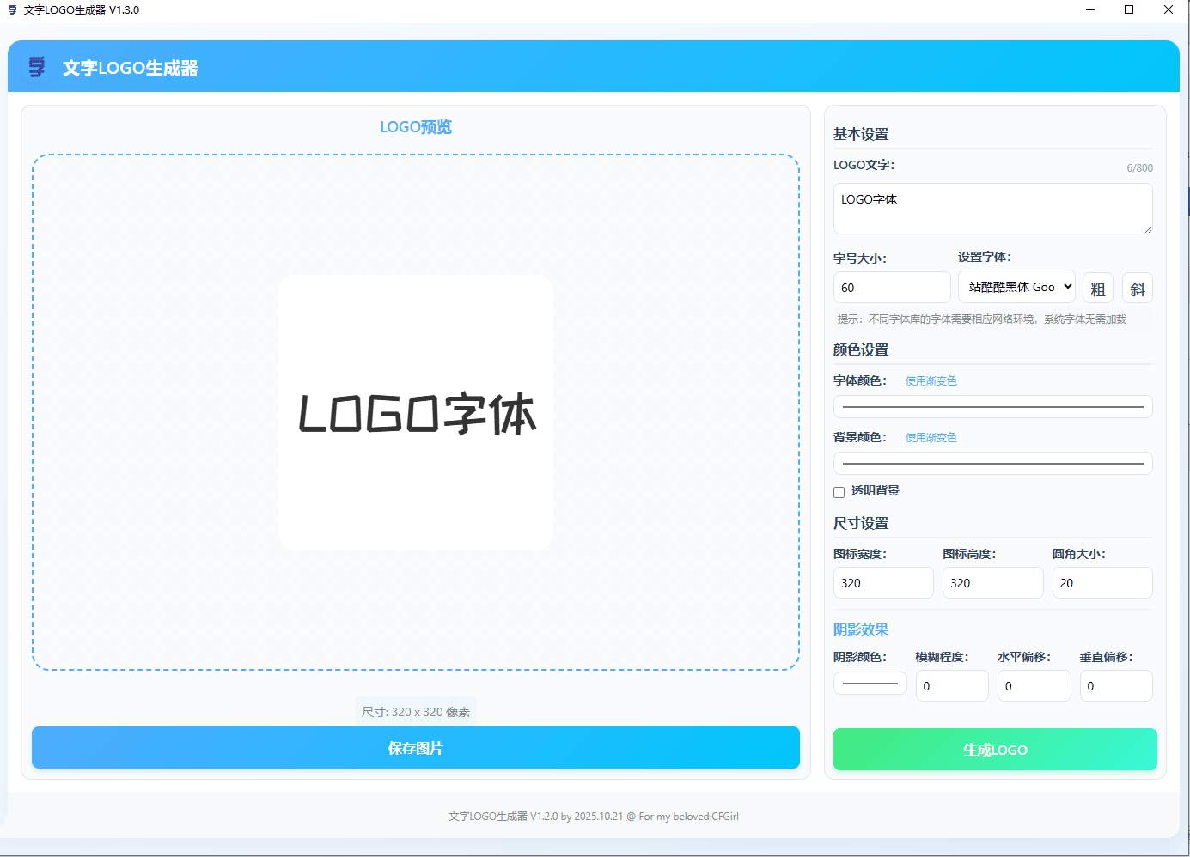Select the 图标宽度 icon width field
Image resolution: width=1190 pixels, height=857 pixels.
882,582
